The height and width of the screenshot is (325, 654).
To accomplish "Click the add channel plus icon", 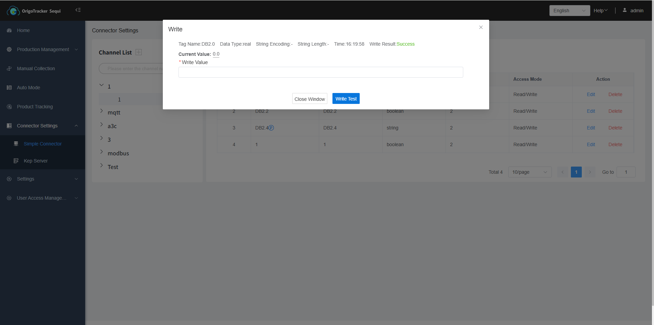I will click(x=139, y=52).
